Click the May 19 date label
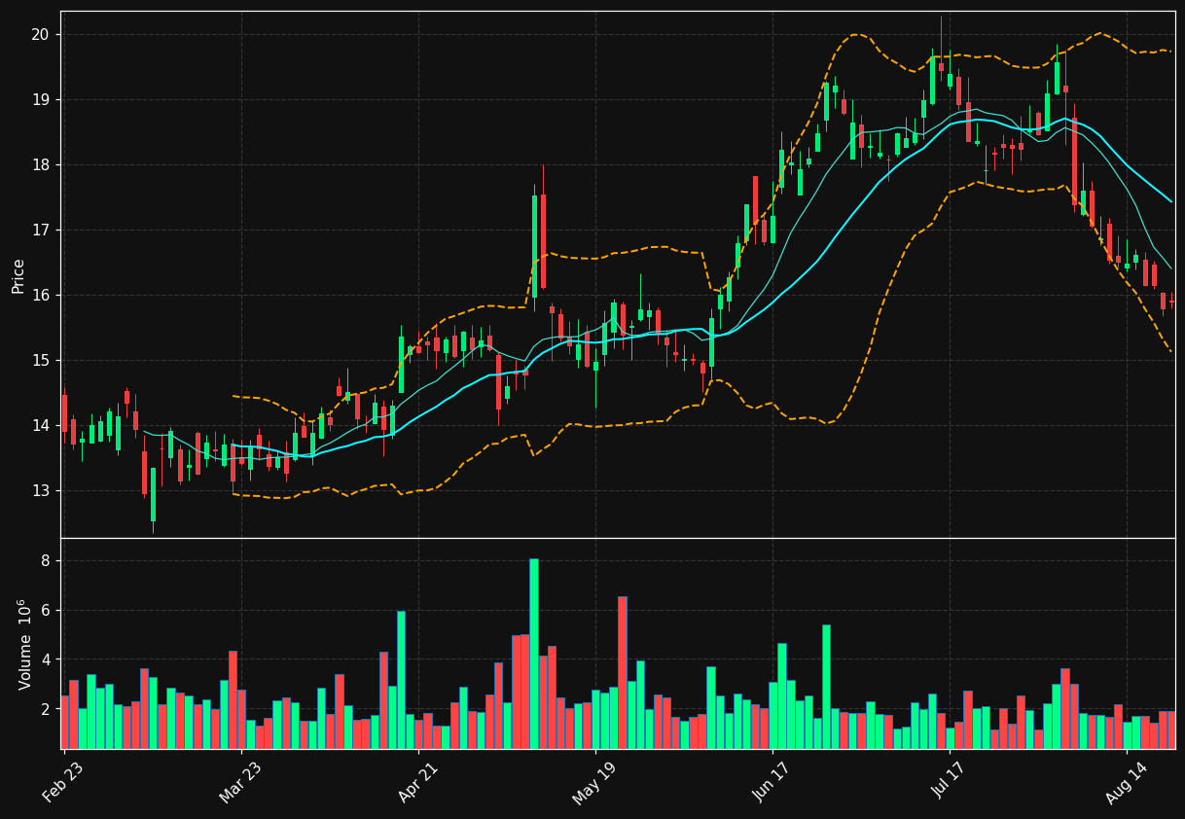The height and width of the screenshot is (819, 1185). pyautogui.click(x=594, y=782)
